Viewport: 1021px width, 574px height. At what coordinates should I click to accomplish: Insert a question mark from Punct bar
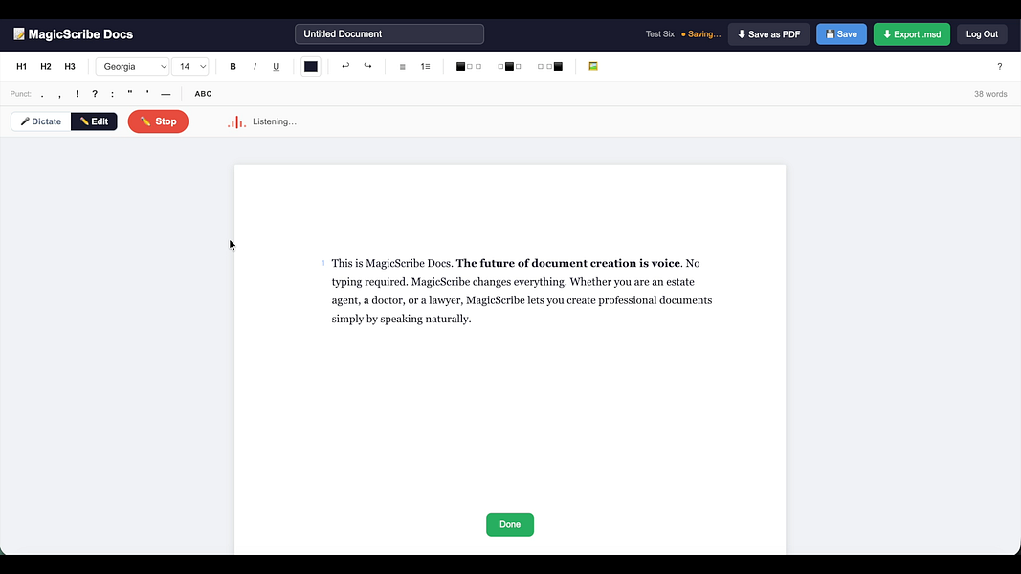(x=95, y=94)
